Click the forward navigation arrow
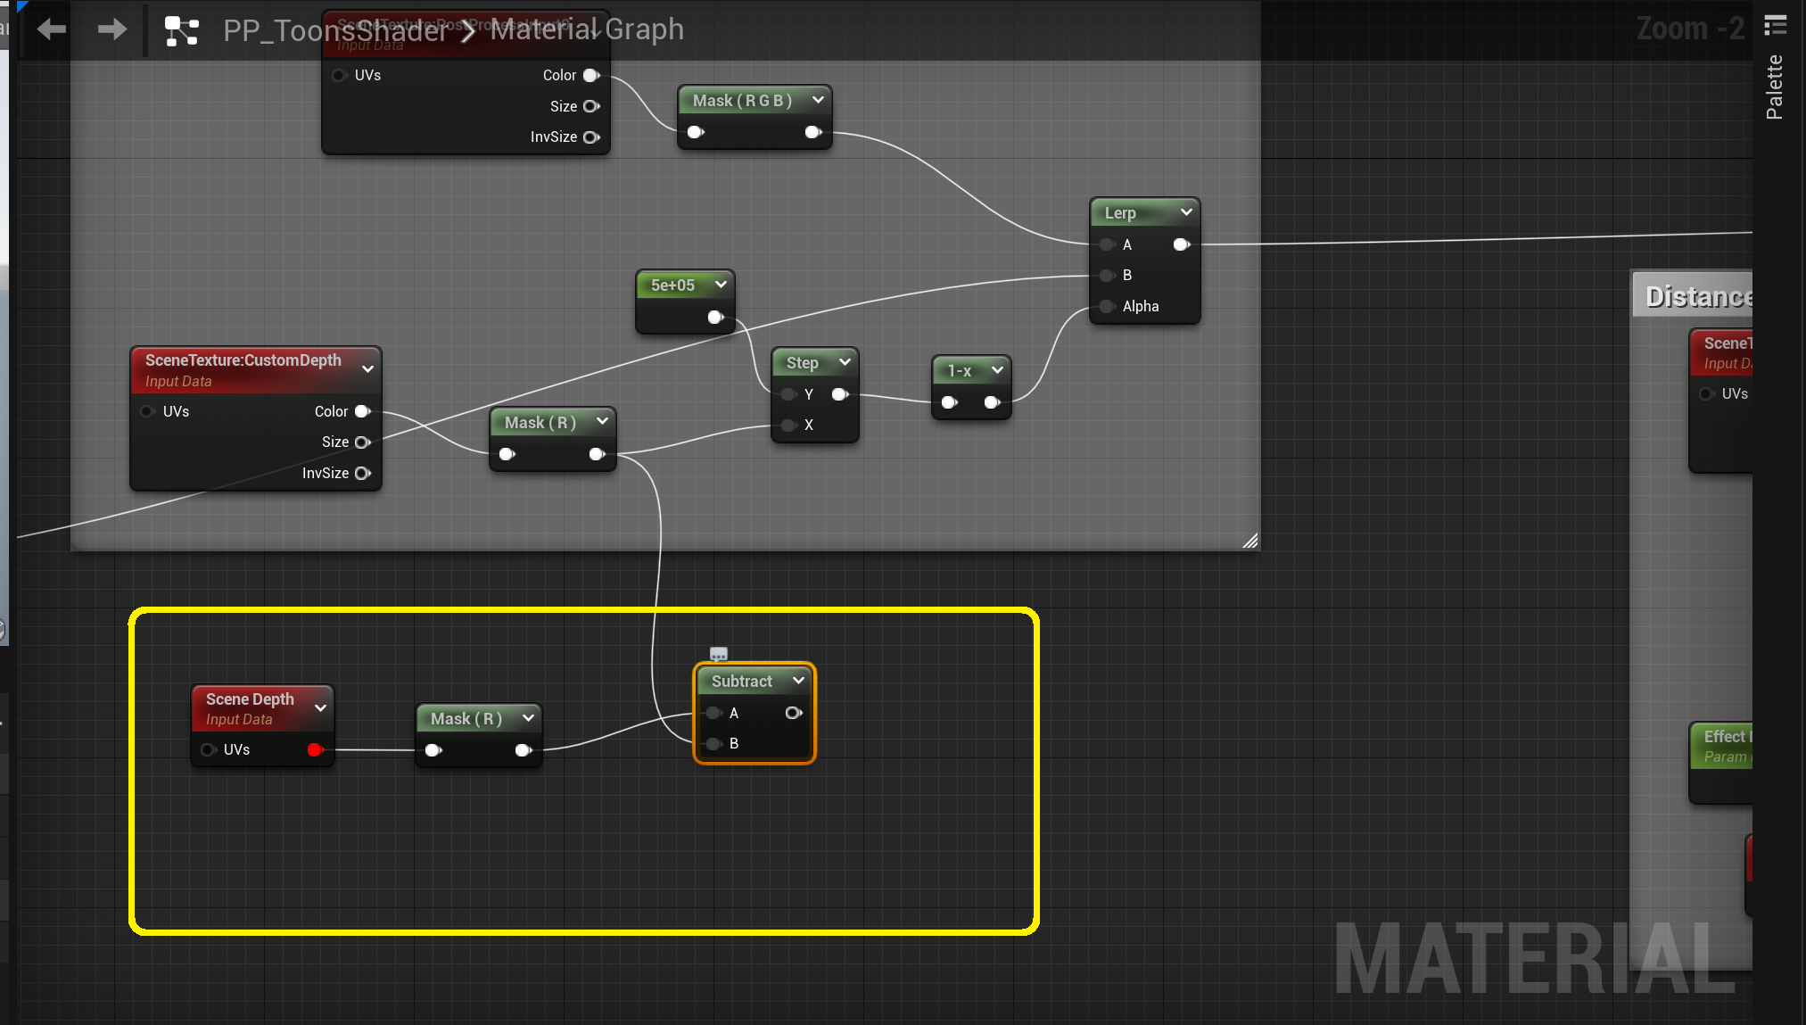Viewport: 1806px width, 1025px height. pos(112,29)
